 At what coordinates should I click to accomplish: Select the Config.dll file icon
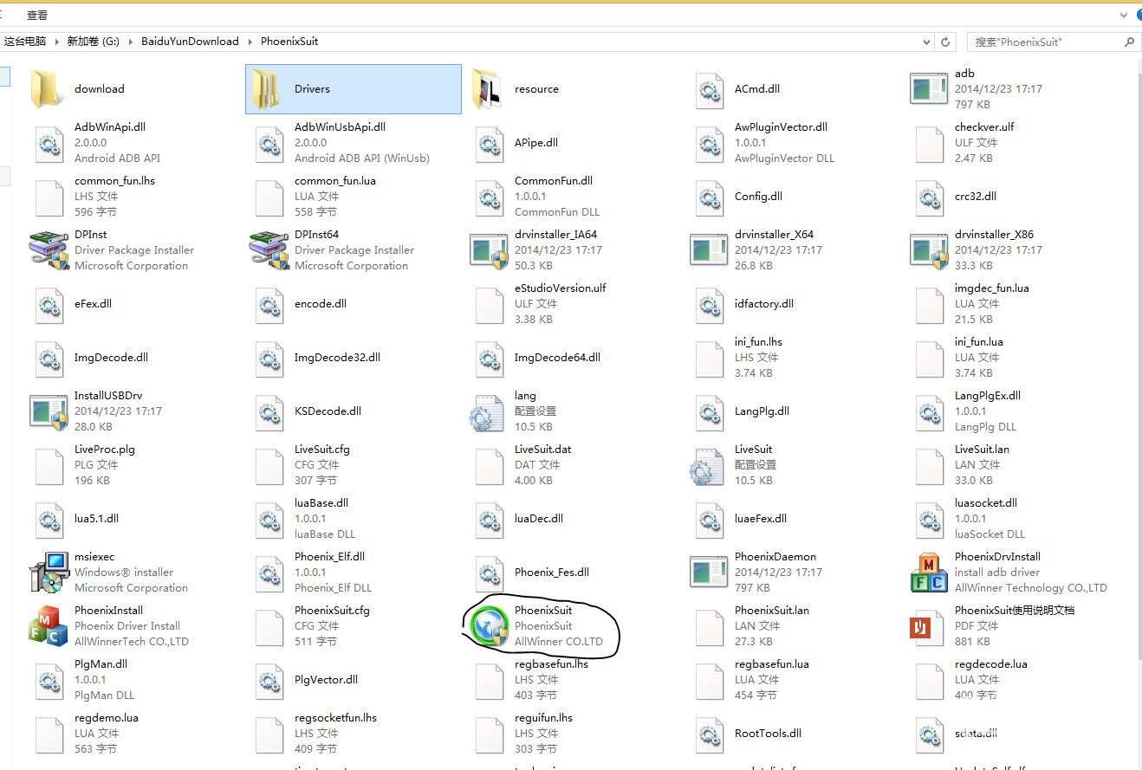(709, 197)
